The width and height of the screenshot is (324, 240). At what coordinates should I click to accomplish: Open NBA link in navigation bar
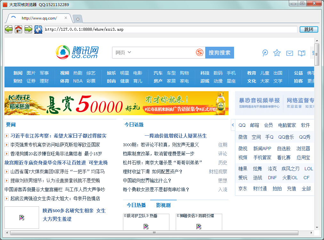point(78,81)
